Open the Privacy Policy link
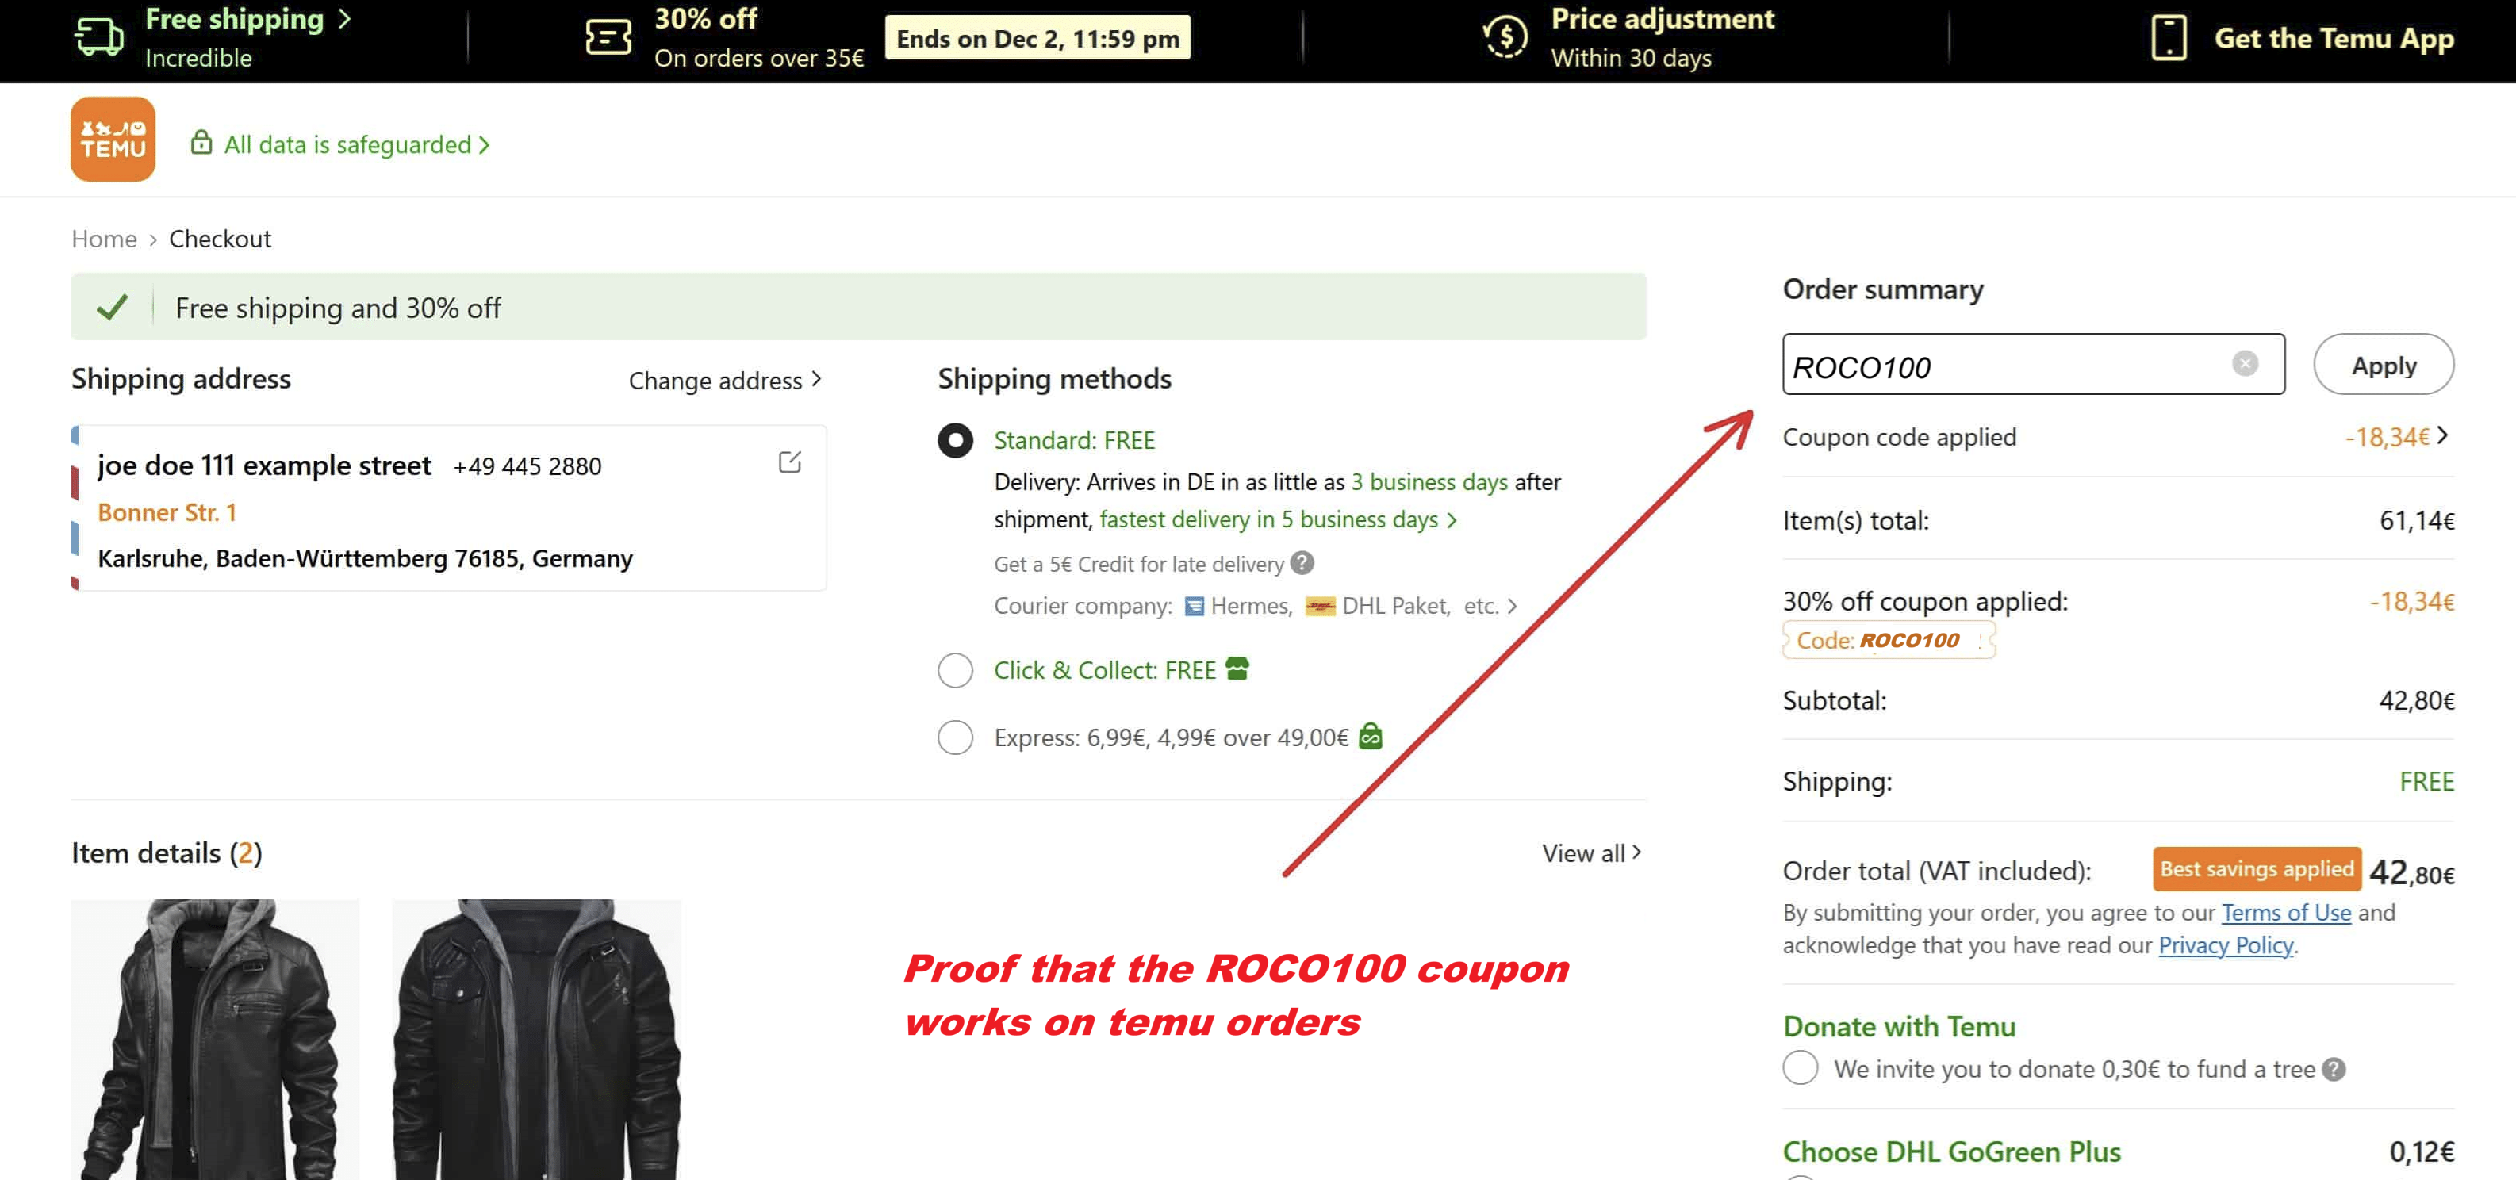The width and height of the screenshot is (2516, 1180). click(x=2226, y=944)
